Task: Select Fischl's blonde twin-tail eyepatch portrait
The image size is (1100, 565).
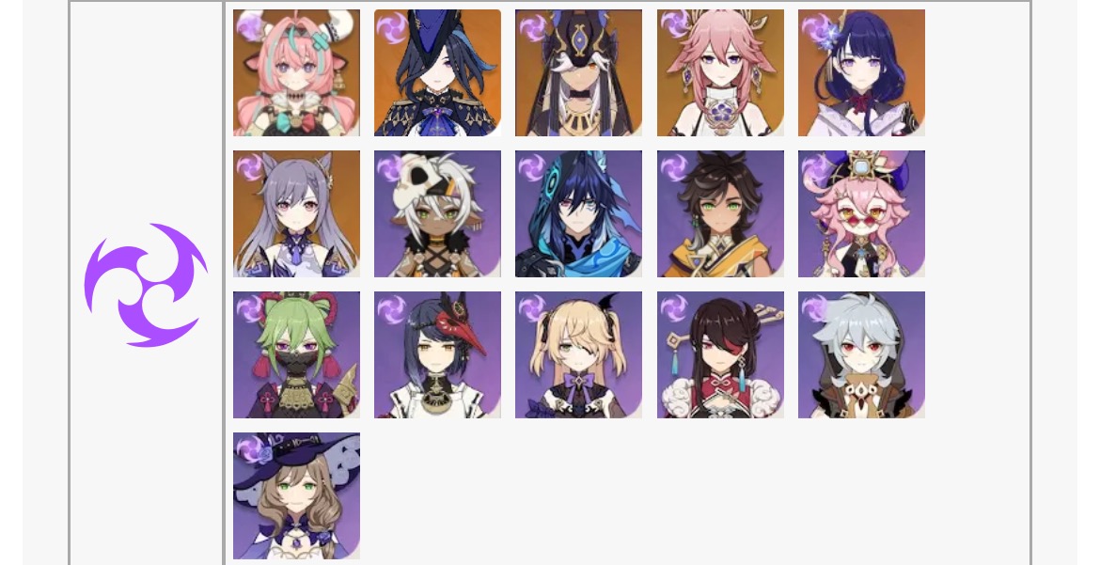Action: pyautogui.click(x=579, y=355)
